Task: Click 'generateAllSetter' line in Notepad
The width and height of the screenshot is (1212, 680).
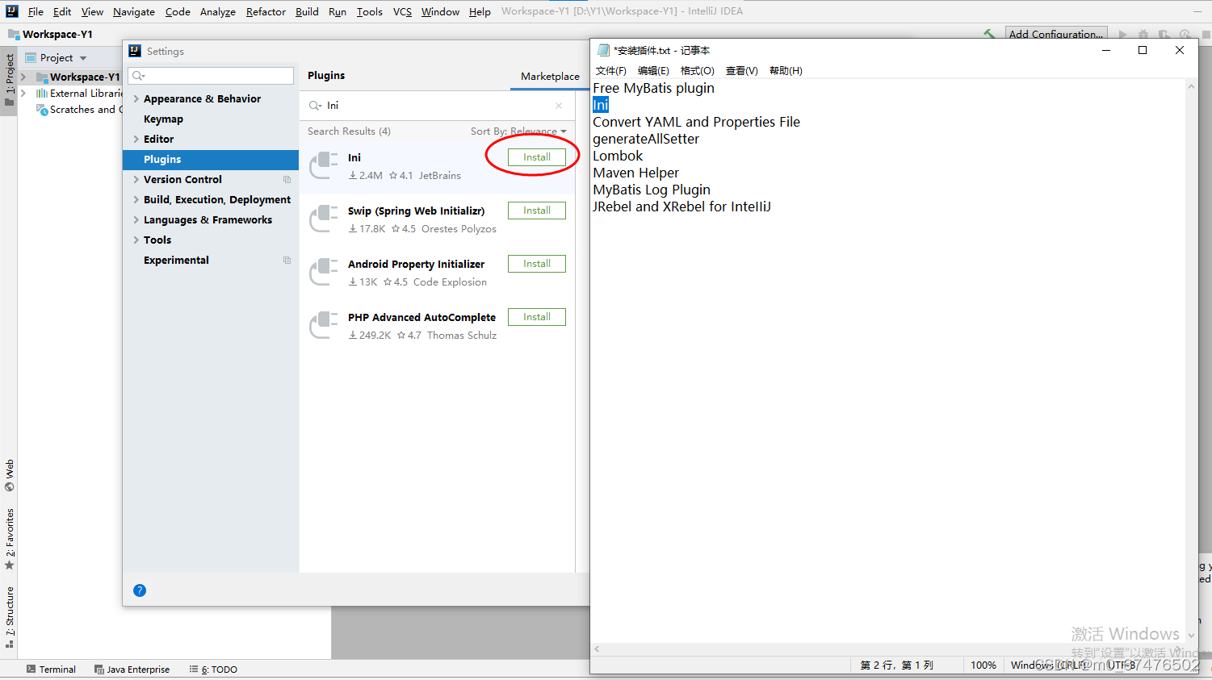Action: click(646, 139)
